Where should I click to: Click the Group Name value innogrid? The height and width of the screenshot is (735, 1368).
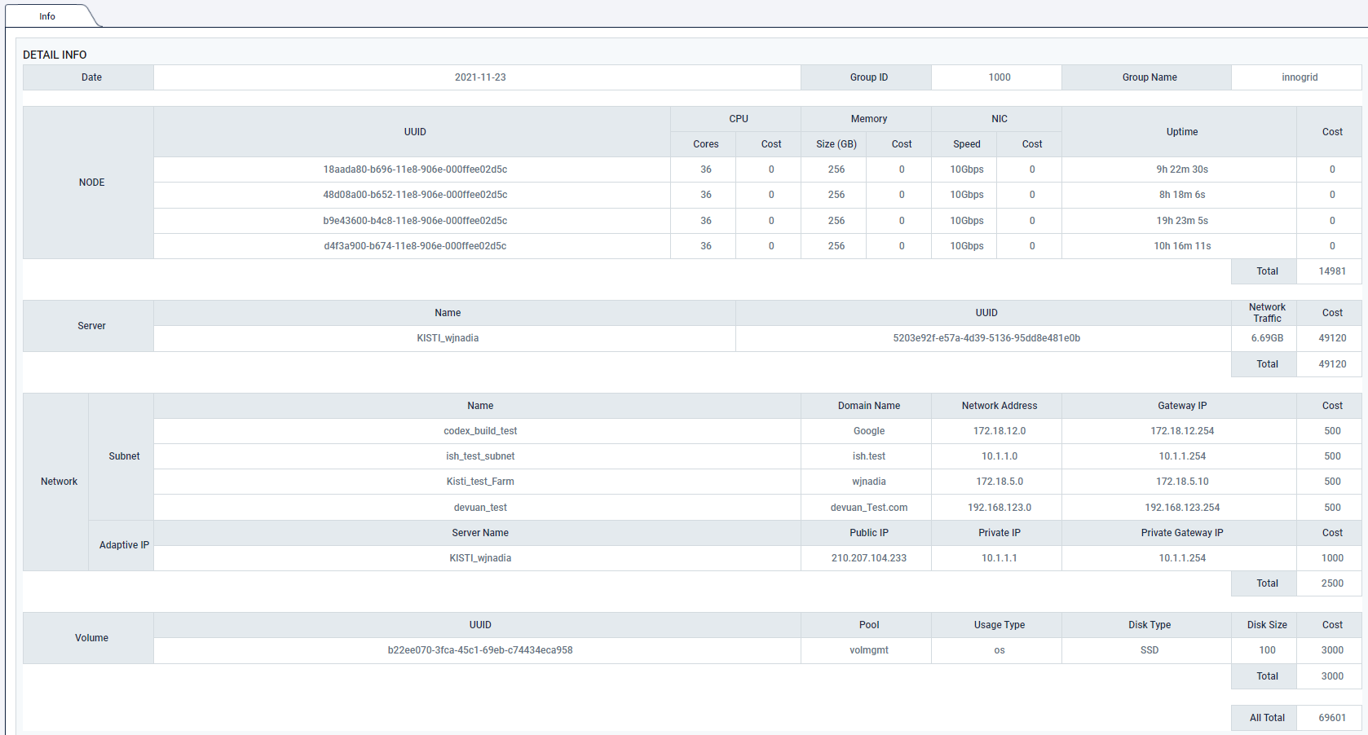pyautogui.click(x=1300, y=77)
